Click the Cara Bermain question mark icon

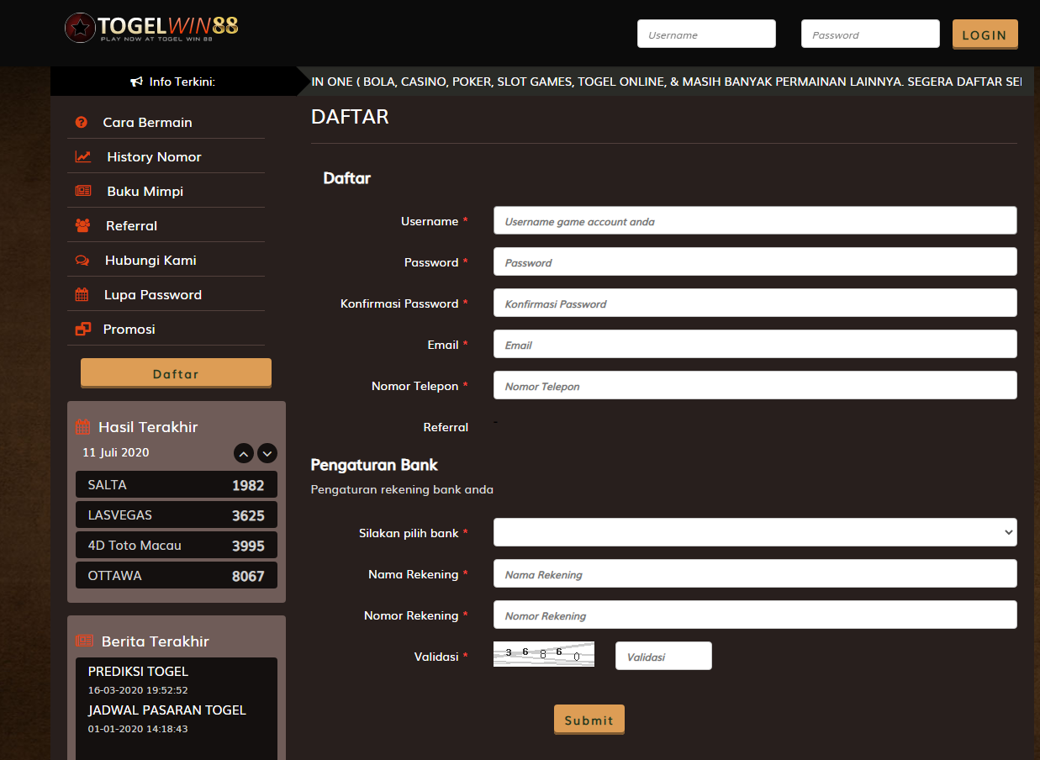[x=80, y=122]
